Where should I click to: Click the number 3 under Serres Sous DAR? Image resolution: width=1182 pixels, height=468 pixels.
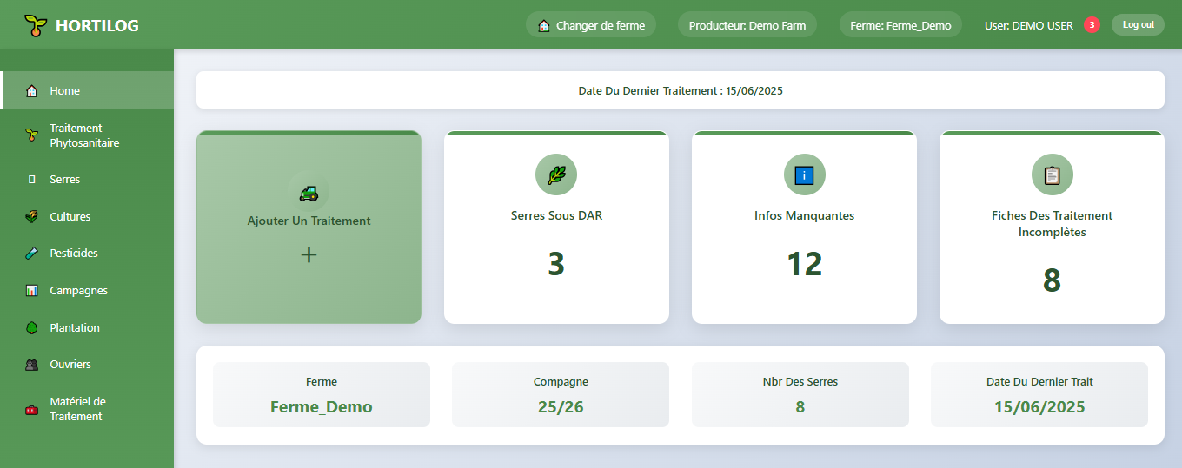tap(556, 264)
